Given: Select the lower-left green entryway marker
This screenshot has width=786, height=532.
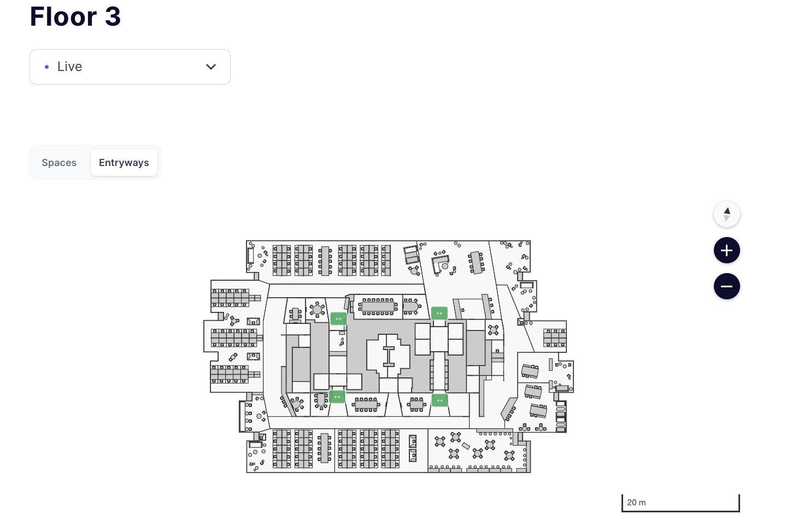Looking at the screenshot, I should pyautogui.click(x=337, y=397).
